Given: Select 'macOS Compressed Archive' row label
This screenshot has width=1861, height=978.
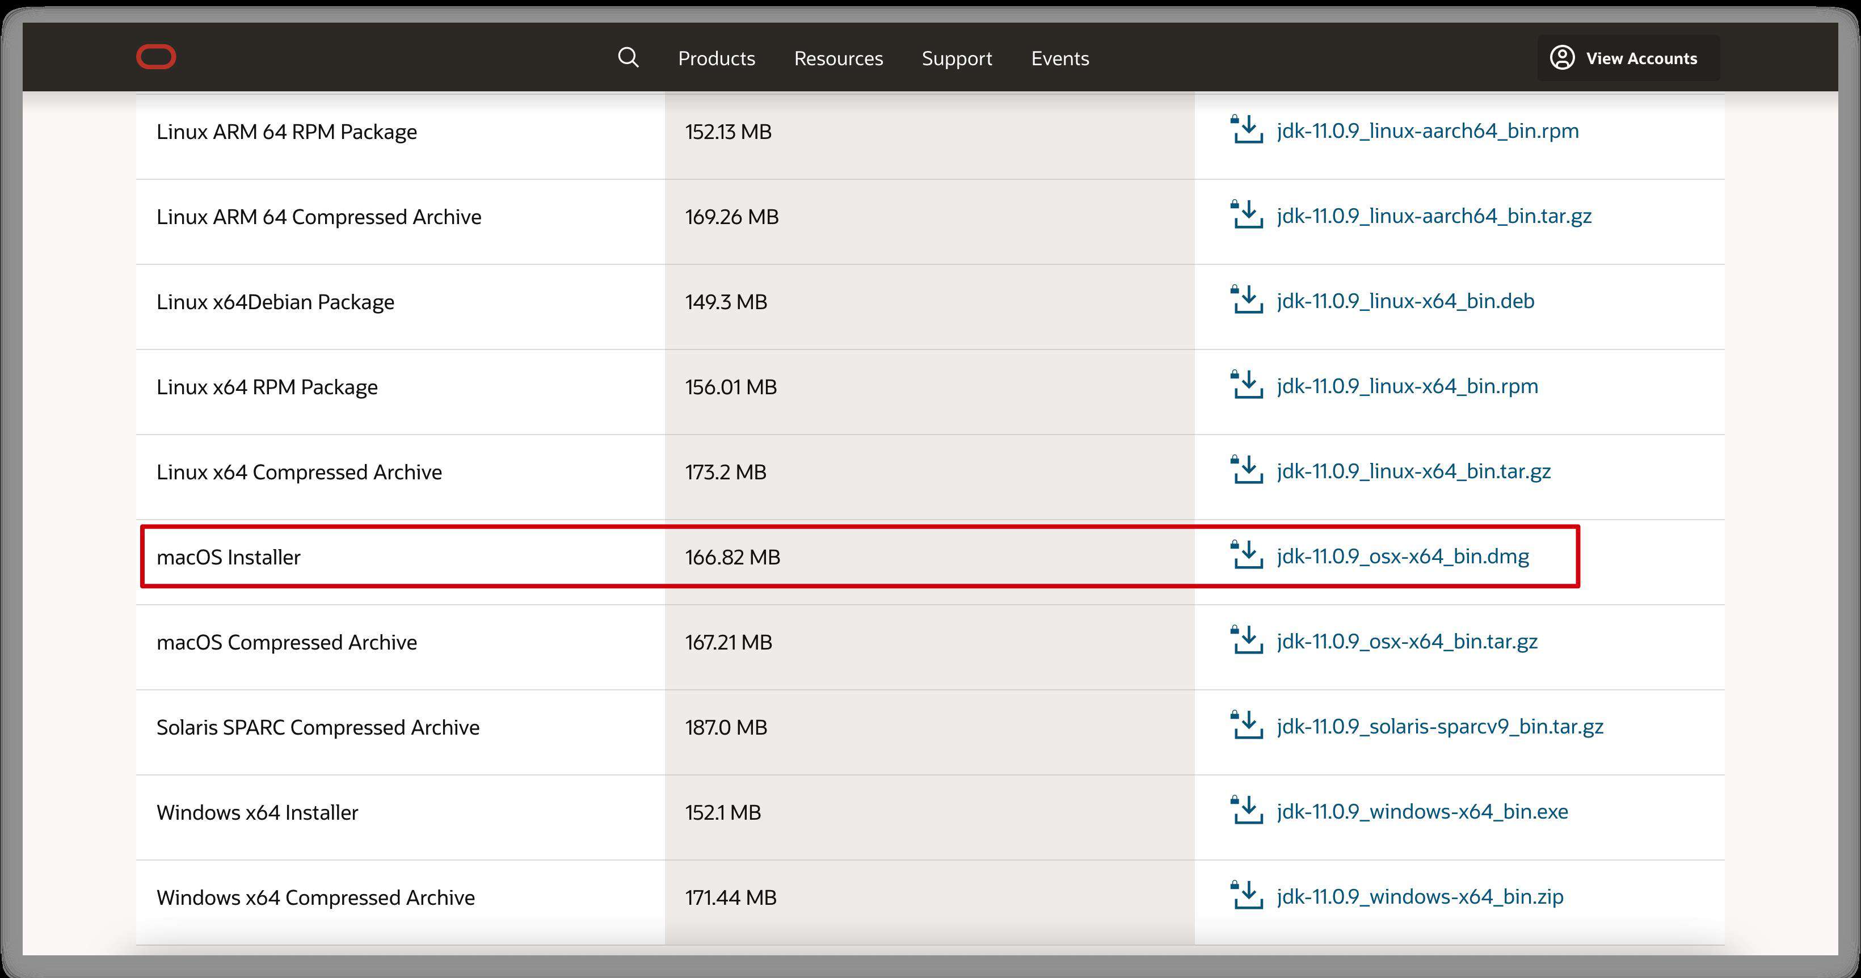Looking at the screenshot, I should (x=287, y=643).
